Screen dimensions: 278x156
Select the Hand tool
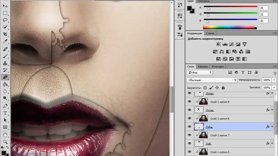coord(5,135)
